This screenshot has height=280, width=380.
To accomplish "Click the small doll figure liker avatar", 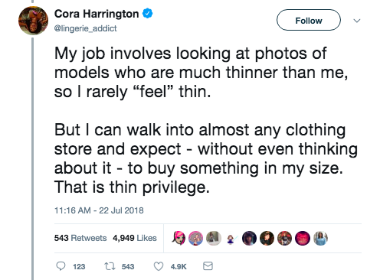I will click(x=231, y=239).
